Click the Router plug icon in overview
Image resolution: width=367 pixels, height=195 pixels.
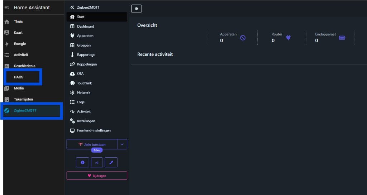coord(289,37)
